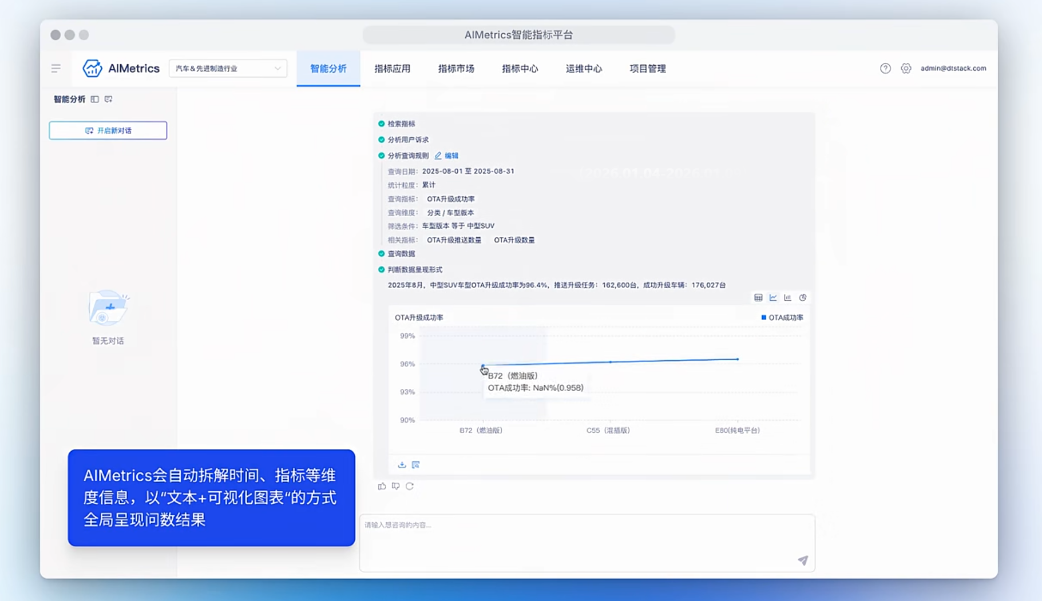Toggle the 智能分析 sidebar panel layout icon

[x=95, y=99]
